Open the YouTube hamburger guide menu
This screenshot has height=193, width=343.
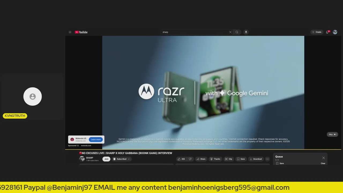[x=70, y=32]
